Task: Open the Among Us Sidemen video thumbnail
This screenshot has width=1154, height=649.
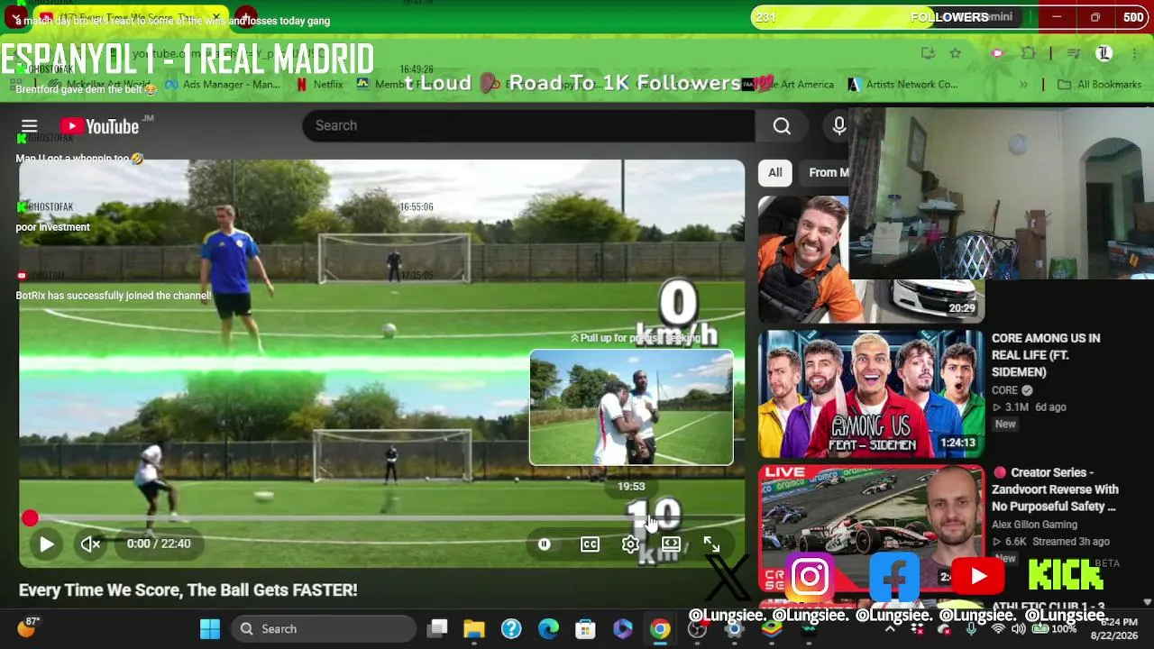Action: coord(871,394)
